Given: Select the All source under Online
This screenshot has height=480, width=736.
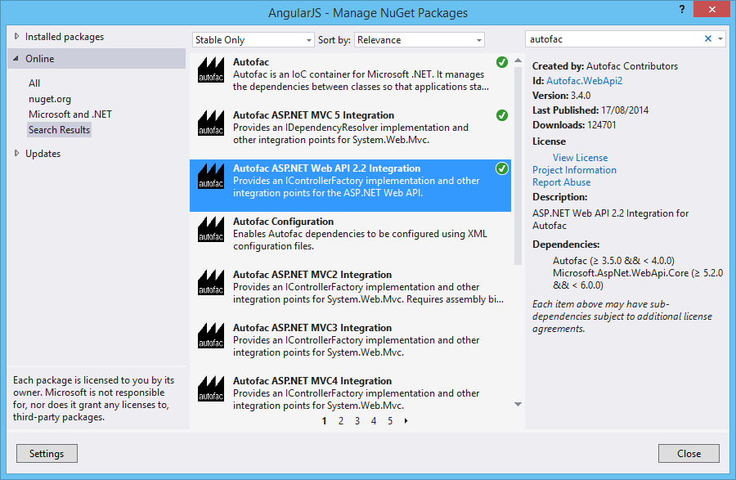Looking at the screenshot, I should pos(34,83).
